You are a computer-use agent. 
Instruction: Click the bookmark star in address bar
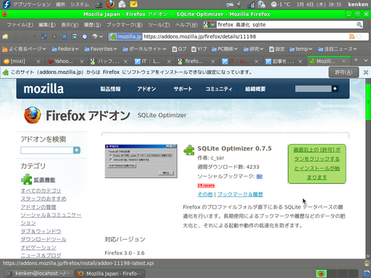(x=359, y=36)
